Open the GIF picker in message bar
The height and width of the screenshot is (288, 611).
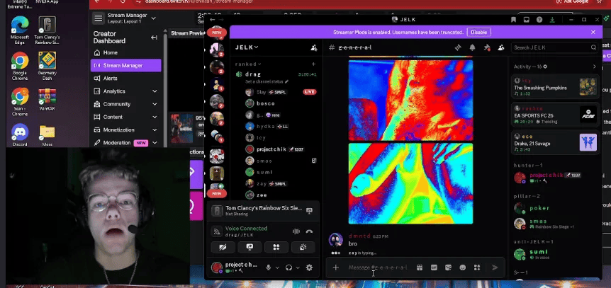pos(434,267)
